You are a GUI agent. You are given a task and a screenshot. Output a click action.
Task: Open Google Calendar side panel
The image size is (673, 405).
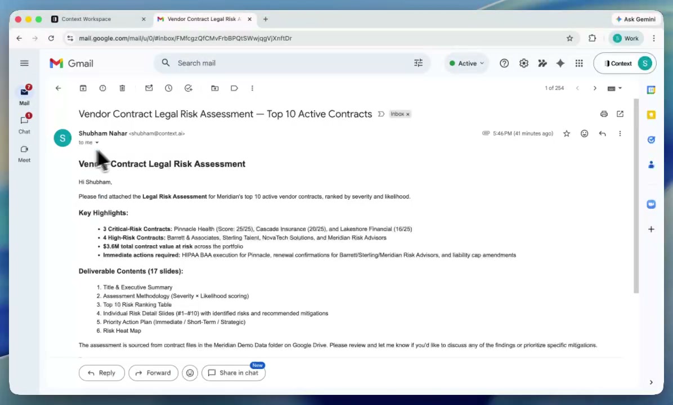(651, 90)
